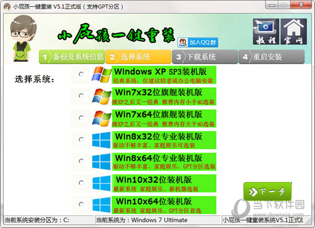Click the 小屁孩一键重装系统V5.1 status text
The width and height of the screenshot is (315, 228).
(x=262, y=220)
